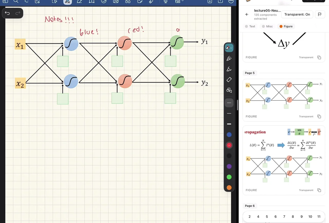Image resolution: width=329 pixels, height=223 pixels.
Task: Select the shapes tool in palette
Action: [x=229, y=90]
